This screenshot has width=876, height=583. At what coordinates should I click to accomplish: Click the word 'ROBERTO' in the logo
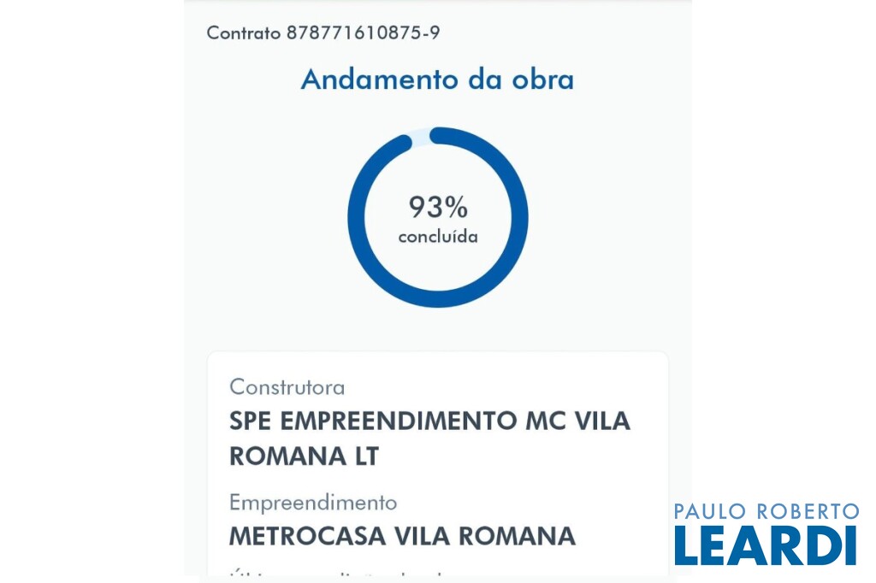[808, 511]
